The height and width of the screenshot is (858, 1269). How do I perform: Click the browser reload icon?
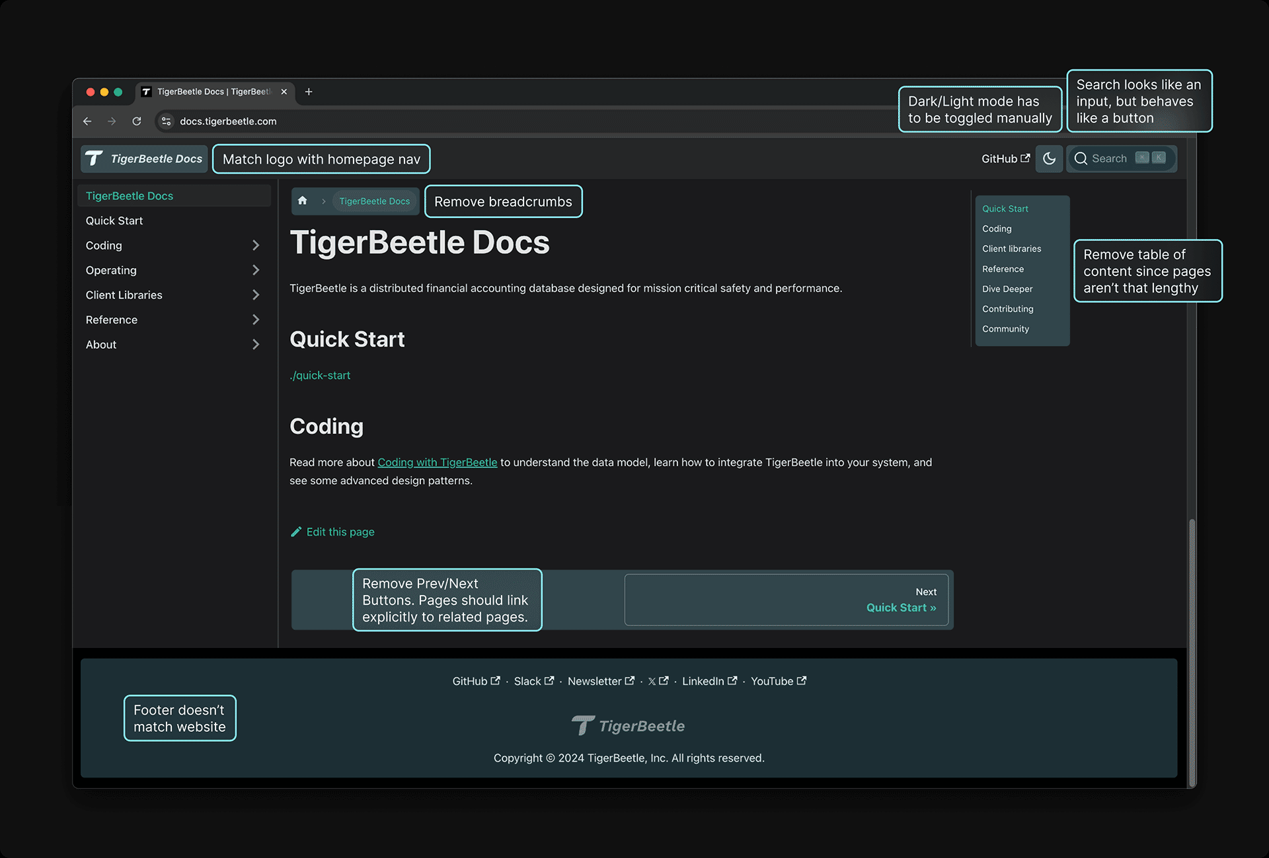click(137, 122)
